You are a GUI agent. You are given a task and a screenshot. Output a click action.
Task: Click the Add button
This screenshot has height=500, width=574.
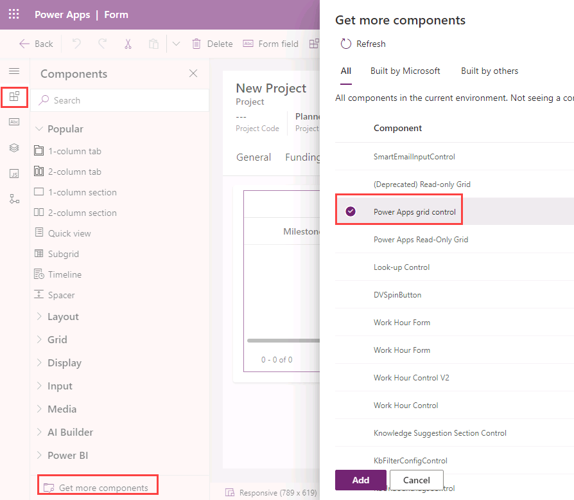coord(361,480)
